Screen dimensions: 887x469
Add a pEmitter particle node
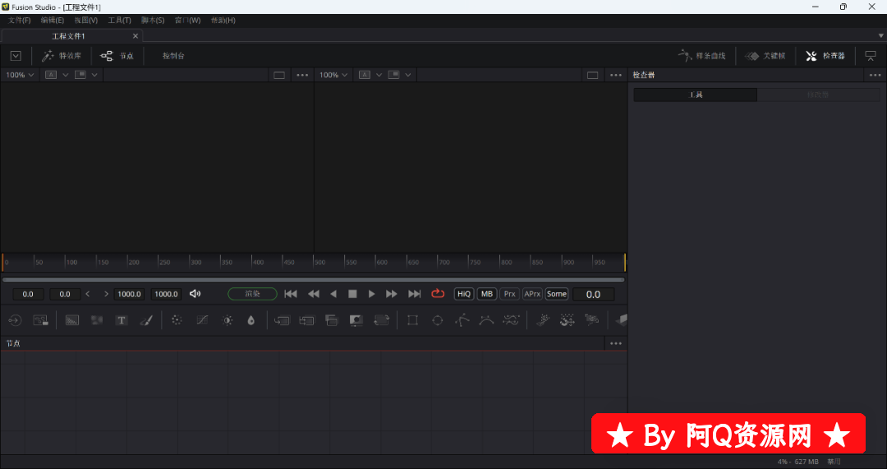(x=543, y=320)
